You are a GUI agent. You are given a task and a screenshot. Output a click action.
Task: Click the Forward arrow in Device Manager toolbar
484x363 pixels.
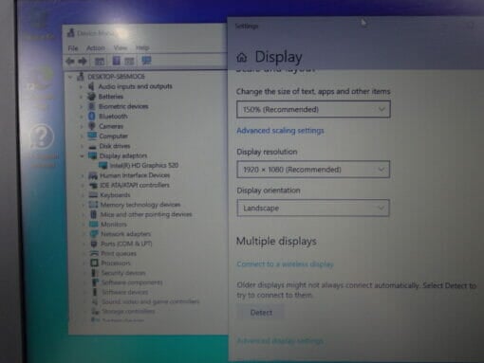point(83,61)
